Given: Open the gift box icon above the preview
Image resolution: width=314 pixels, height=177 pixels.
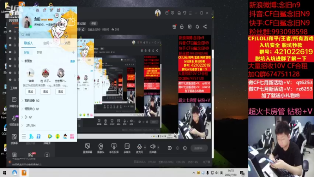Looking at the screenshot, I should (174, 27).
